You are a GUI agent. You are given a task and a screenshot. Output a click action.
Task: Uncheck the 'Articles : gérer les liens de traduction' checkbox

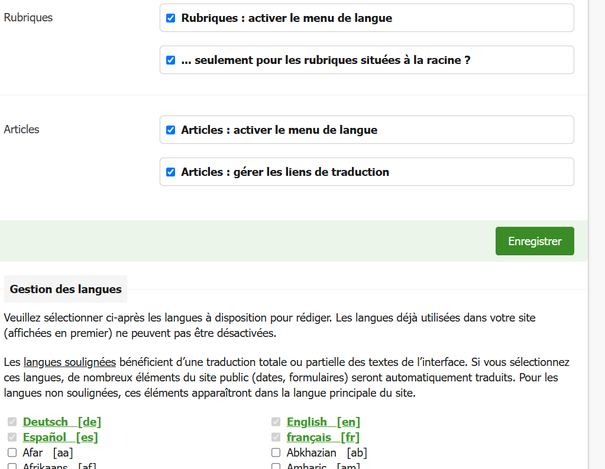pos(171,172)
